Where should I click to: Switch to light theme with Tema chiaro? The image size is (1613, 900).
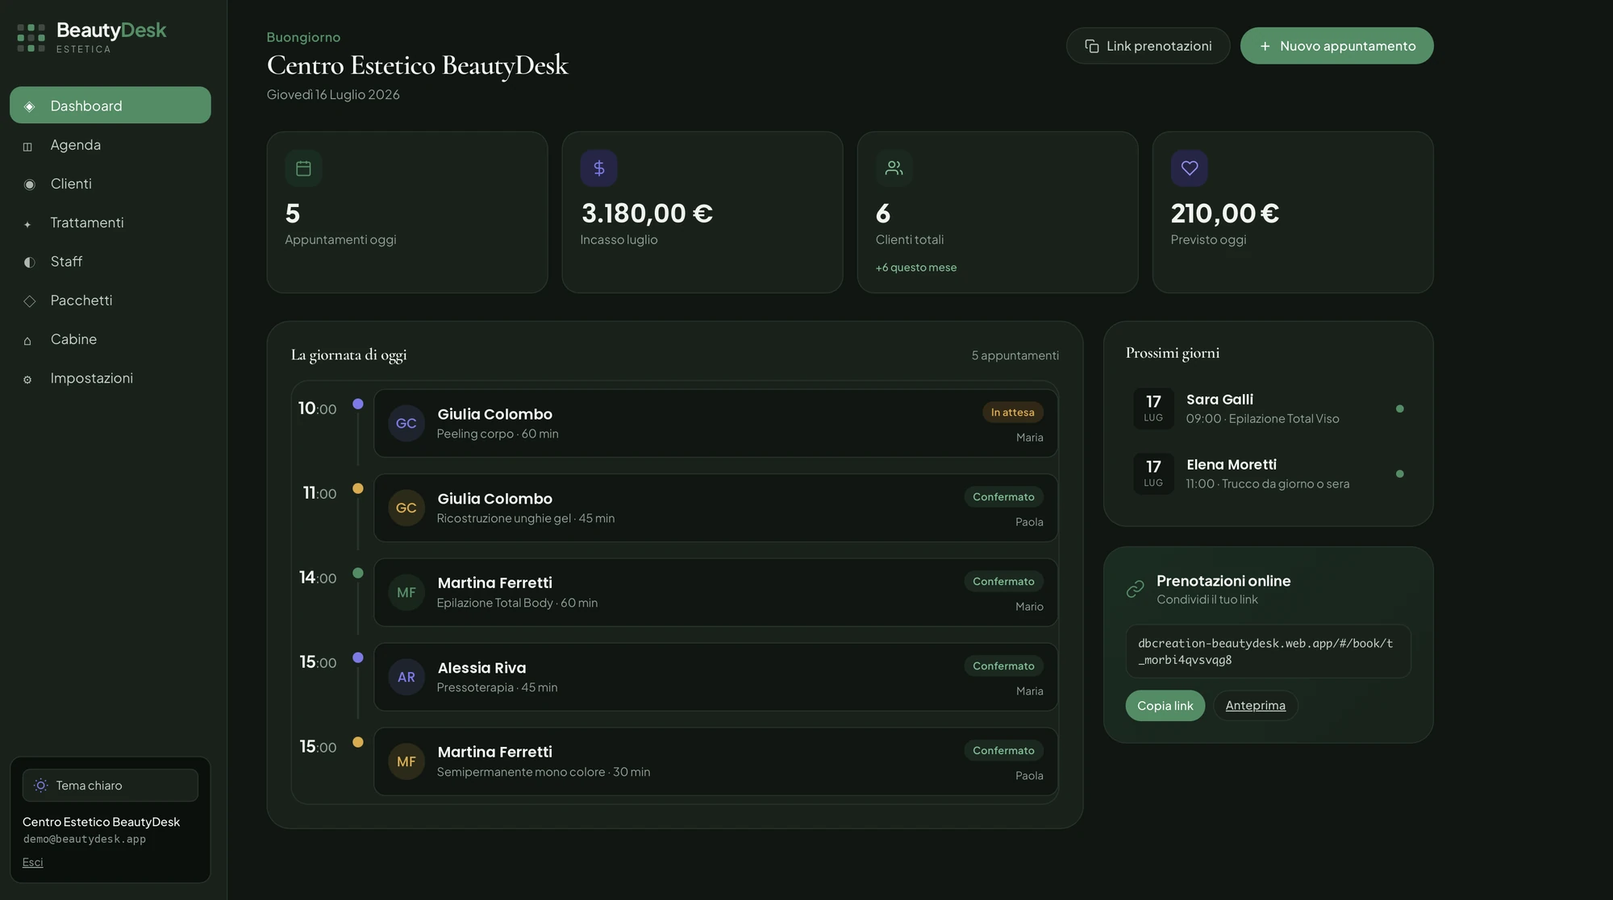pos(110,786)
